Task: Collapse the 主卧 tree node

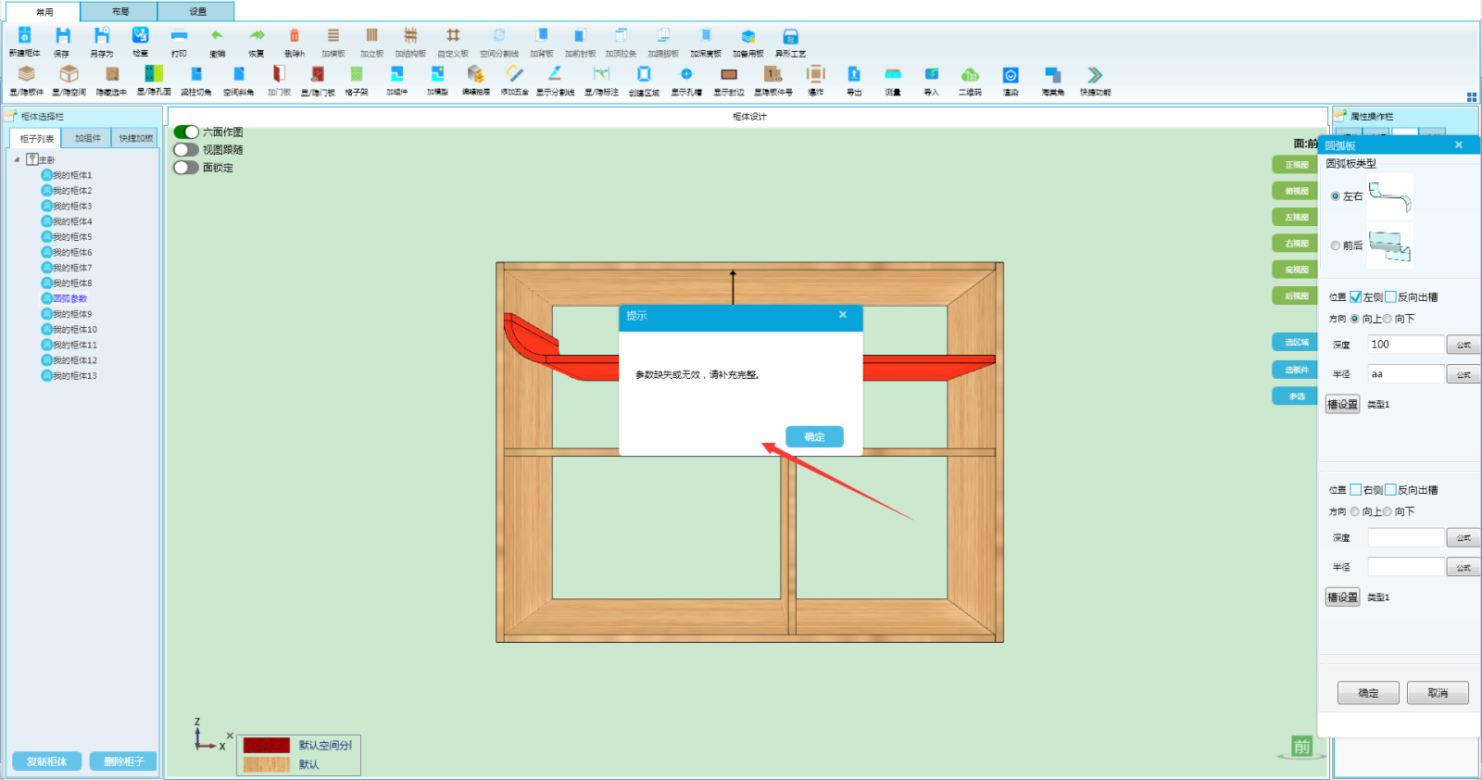Action: (17, 159)
